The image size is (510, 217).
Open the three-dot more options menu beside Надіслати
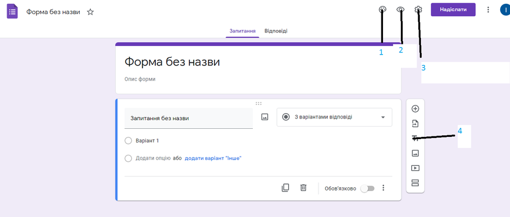click(x=488, y=10)
